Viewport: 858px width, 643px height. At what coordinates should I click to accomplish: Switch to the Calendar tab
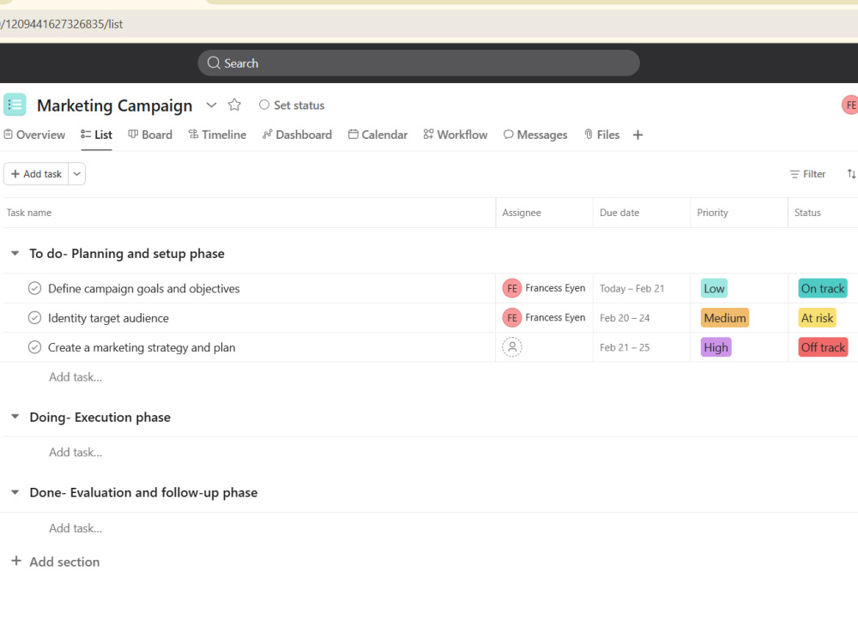378,135
